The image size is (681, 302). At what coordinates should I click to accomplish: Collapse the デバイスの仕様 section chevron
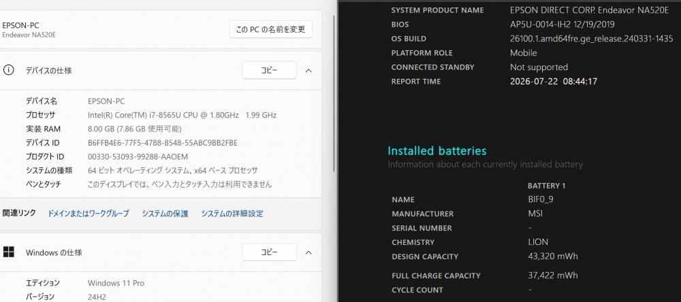308,70
